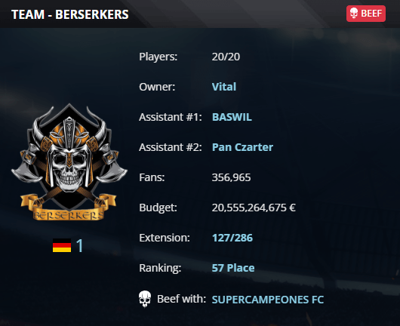
Task: Click the Owner: label
Action: (x=157, y=87)
